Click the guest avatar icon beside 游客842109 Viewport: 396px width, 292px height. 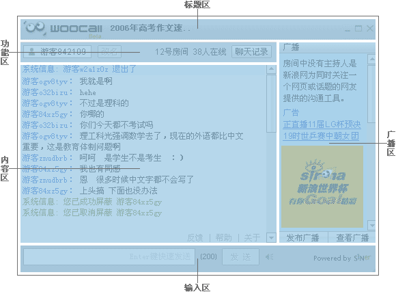pyautogui.click(x=32, y=51)
